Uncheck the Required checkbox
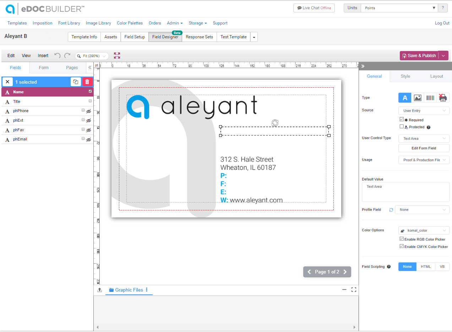This screenshot has height=332, width=452. coord(402,120)
